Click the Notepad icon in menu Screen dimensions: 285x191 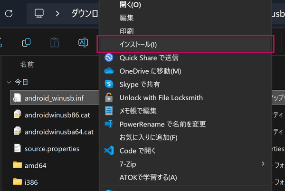point(109,111)
